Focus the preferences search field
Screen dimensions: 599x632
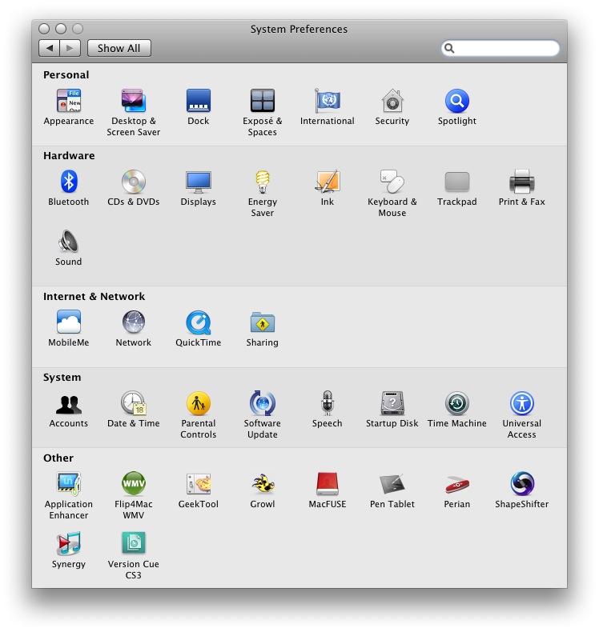pyautogui.click(x=501, y=48)
